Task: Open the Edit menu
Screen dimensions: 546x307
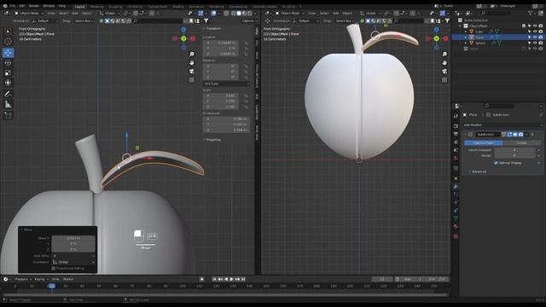Action: tap(22, 6)
